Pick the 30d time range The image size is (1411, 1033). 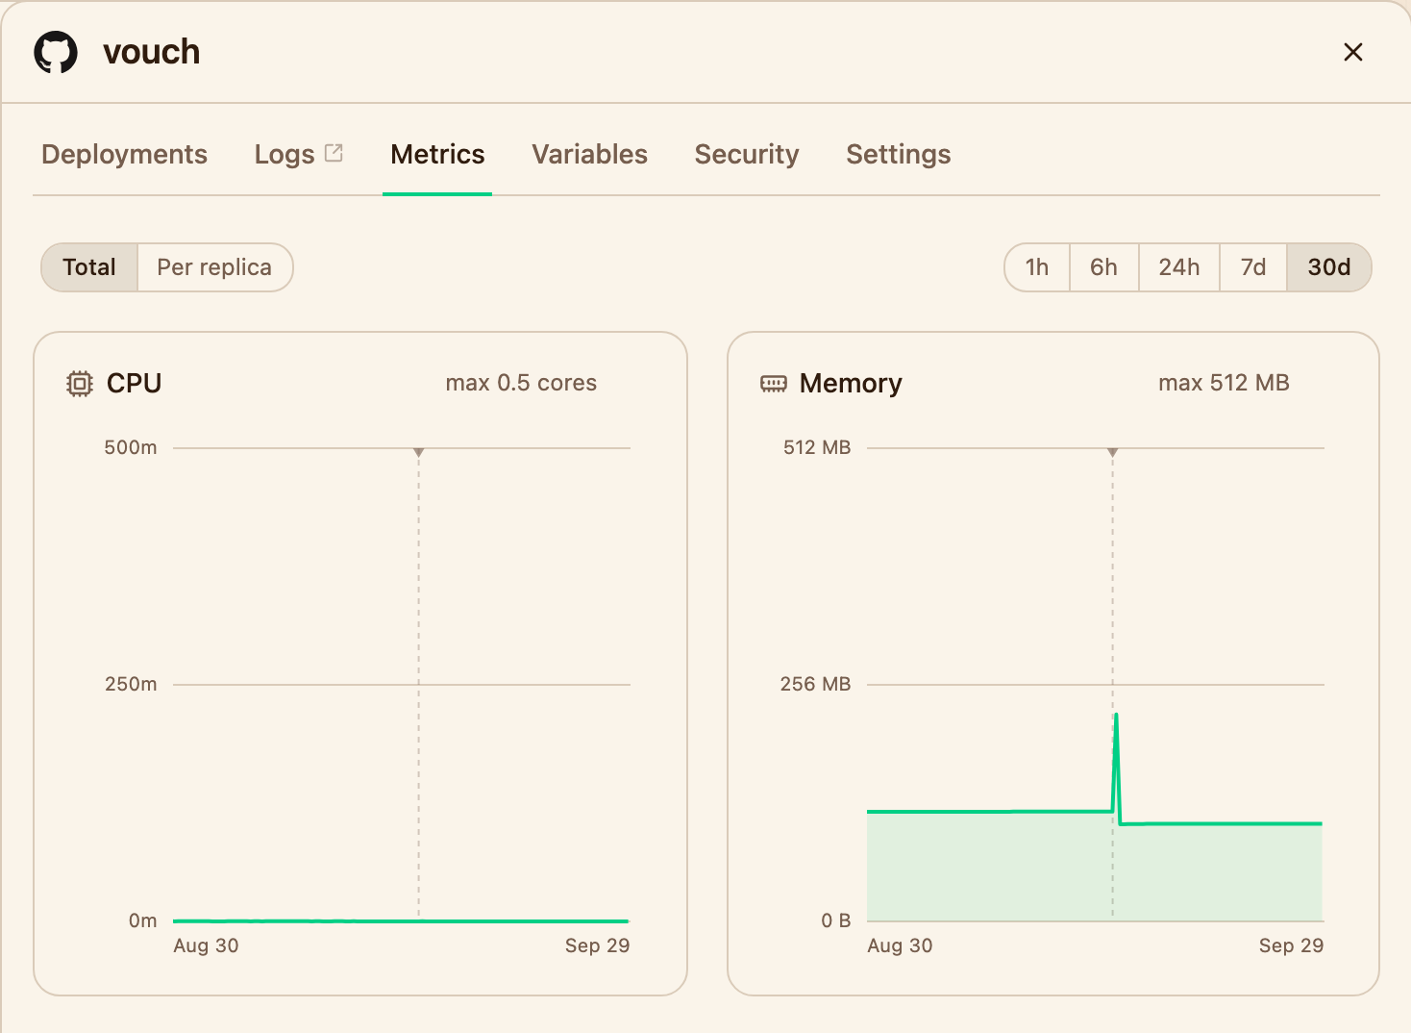pyautogui.click(x=1329, y=267)
